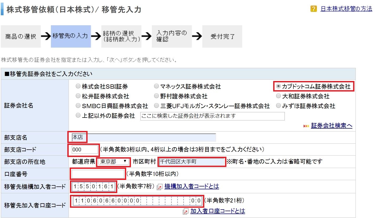Go to 商品の選択 step
Screen dimensions: 376x218
coord(21,36)
